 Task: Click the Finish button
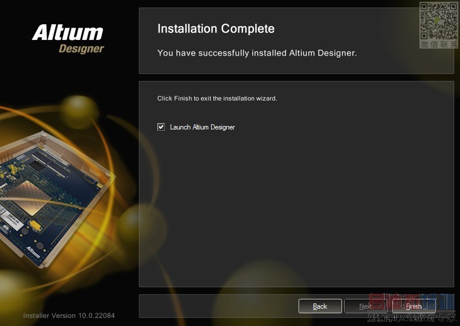(414, 306)
